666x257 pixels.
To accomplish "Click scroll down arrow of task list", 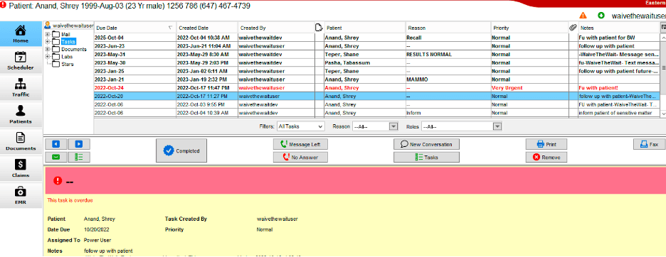I will [663, 114].
